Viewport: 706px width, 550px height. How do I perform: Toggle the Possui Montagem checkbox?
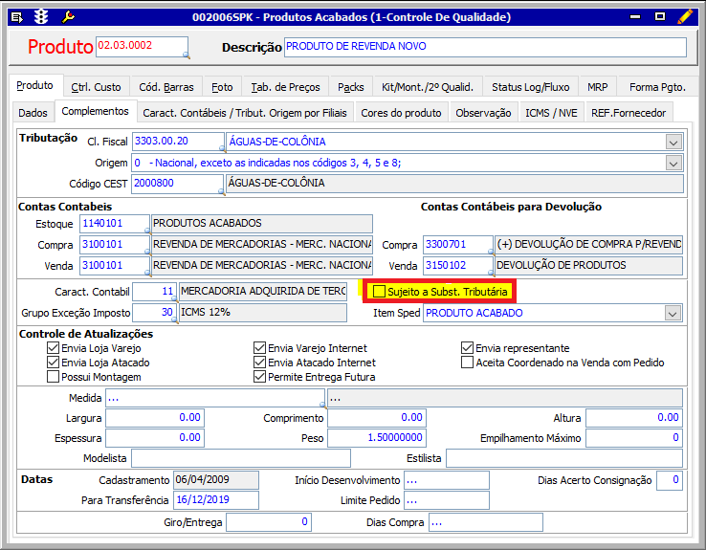click(54, 377)
